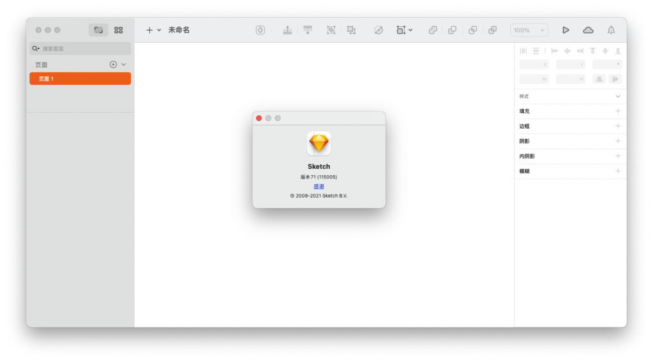Screen dimensions: 653x362
Task: Switch to the components grid view
Action: 119,30
